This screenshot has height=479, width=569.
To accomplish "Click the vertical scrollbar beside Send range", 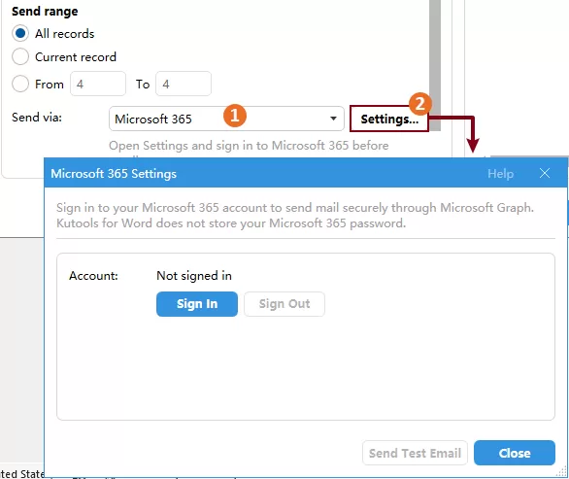I will click(435, 65).
